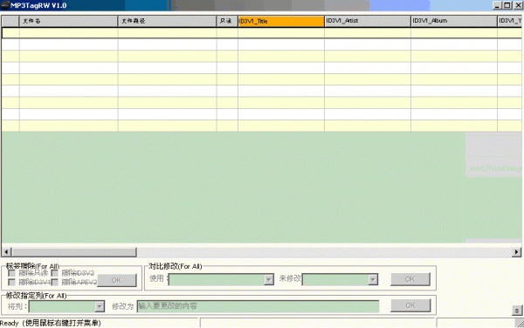Click the right arrow of horizontal scrollbar
Image resolution: width=524 pixels, height=328 pixels.
click(x=517, y=252)
